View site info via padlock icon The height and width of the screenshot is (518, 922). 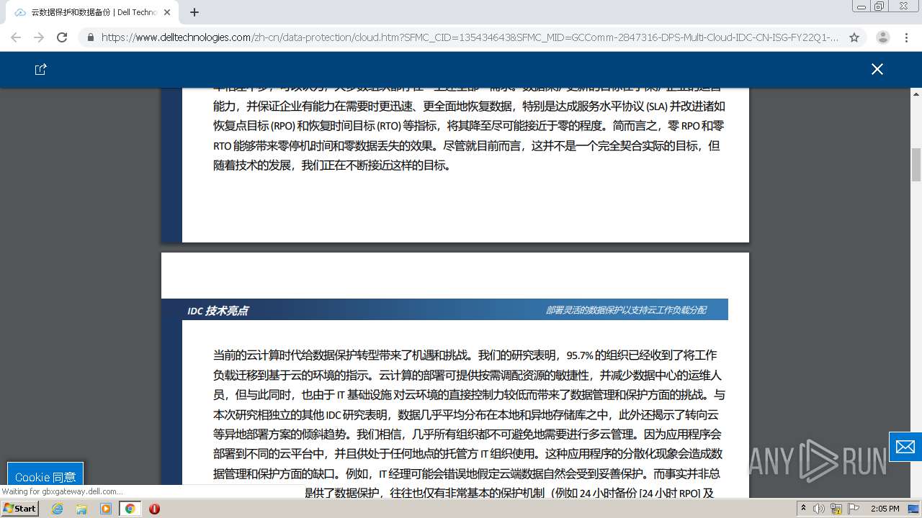91,37
